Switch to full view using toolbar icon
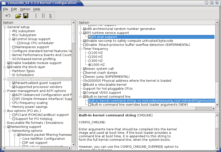 [51, 16]
